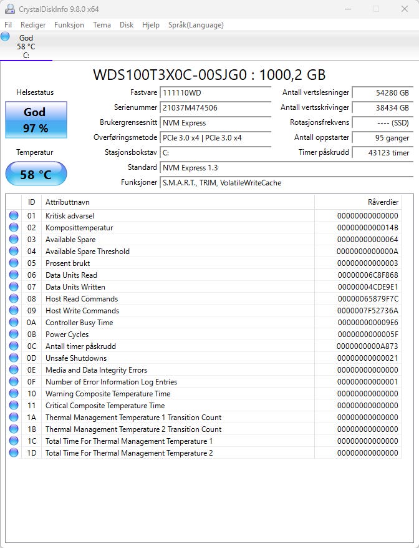Open the Rediger menu
This screenshot has height=548, width=419.
pyautogui.click(x=33, y=25)
